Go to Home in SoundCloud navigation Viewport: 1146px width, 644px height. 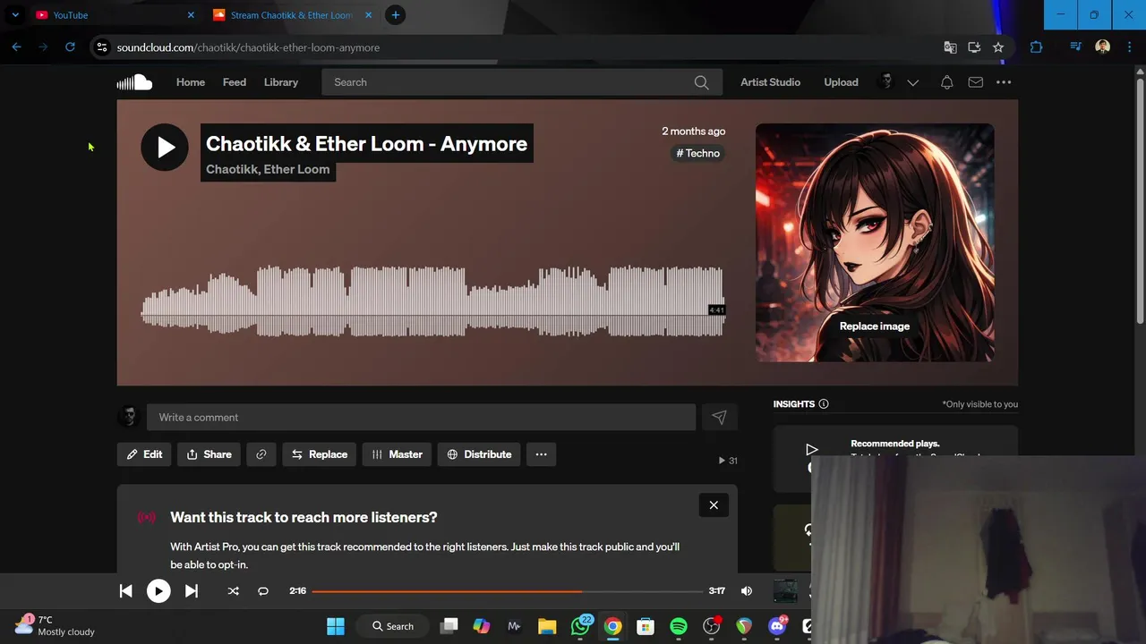point(191,82)
